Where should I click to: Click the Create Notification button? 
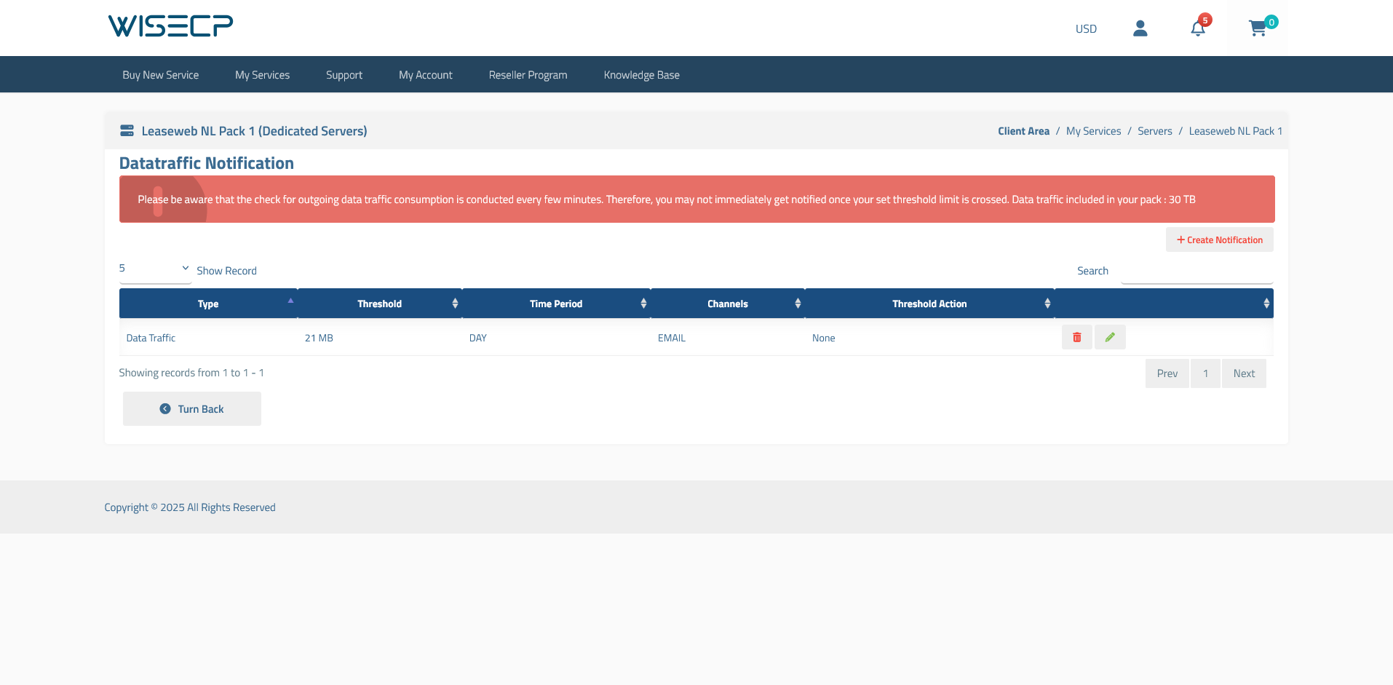(x=1219, y=240)
